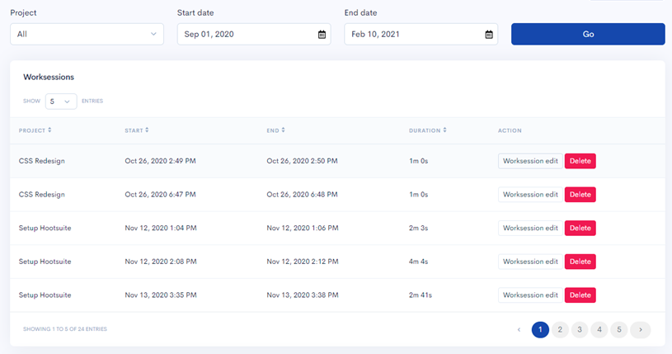Open the Start date calendar icon

point(322,35)
